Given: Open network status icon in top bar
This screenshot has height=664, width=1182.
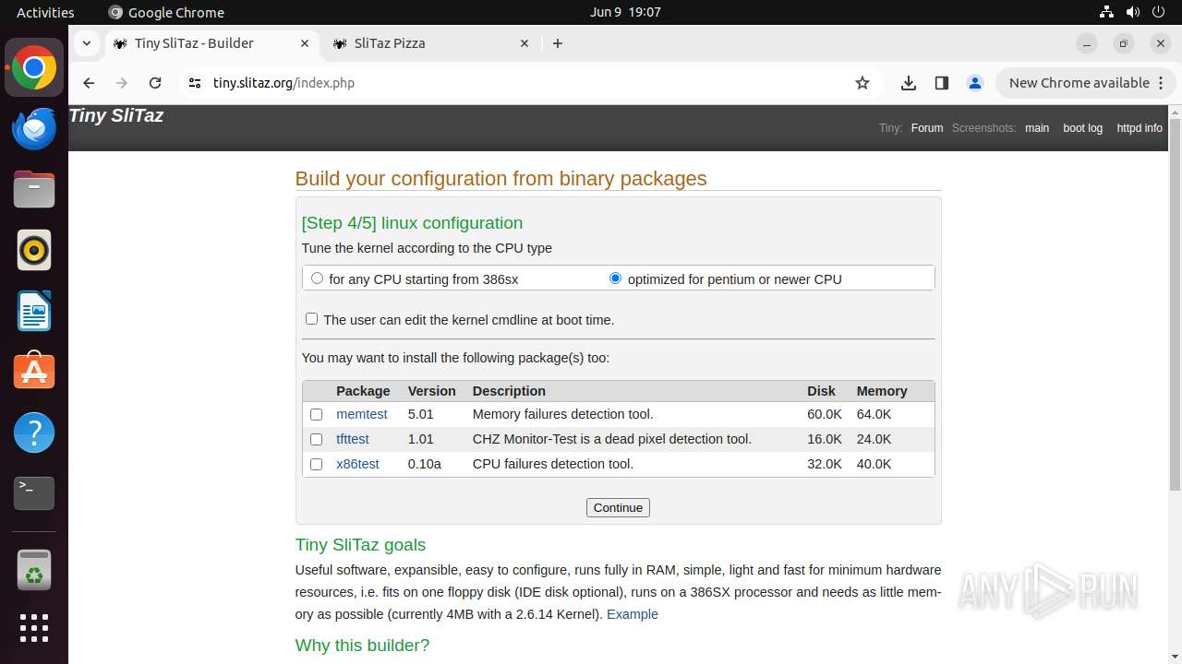Looking at the screenshot, I should coord(1106,12).
